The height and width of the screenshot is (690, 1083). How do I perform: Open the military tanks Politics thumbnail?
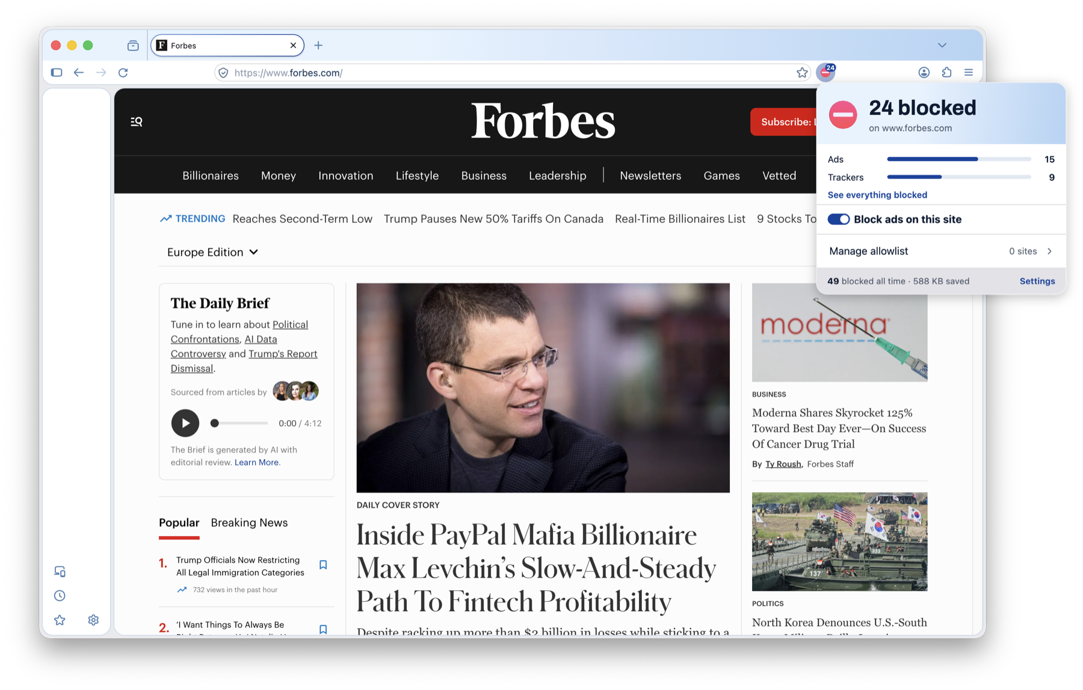839,542
